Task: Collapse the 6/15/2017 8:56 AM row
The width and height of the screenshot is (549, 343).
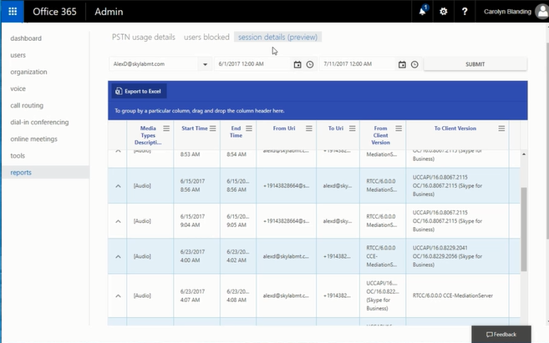Action: (118, 186)
